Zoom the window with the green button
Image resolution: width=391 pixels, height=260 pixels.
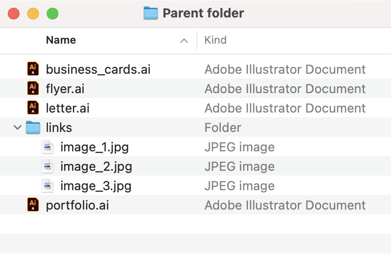53,14
